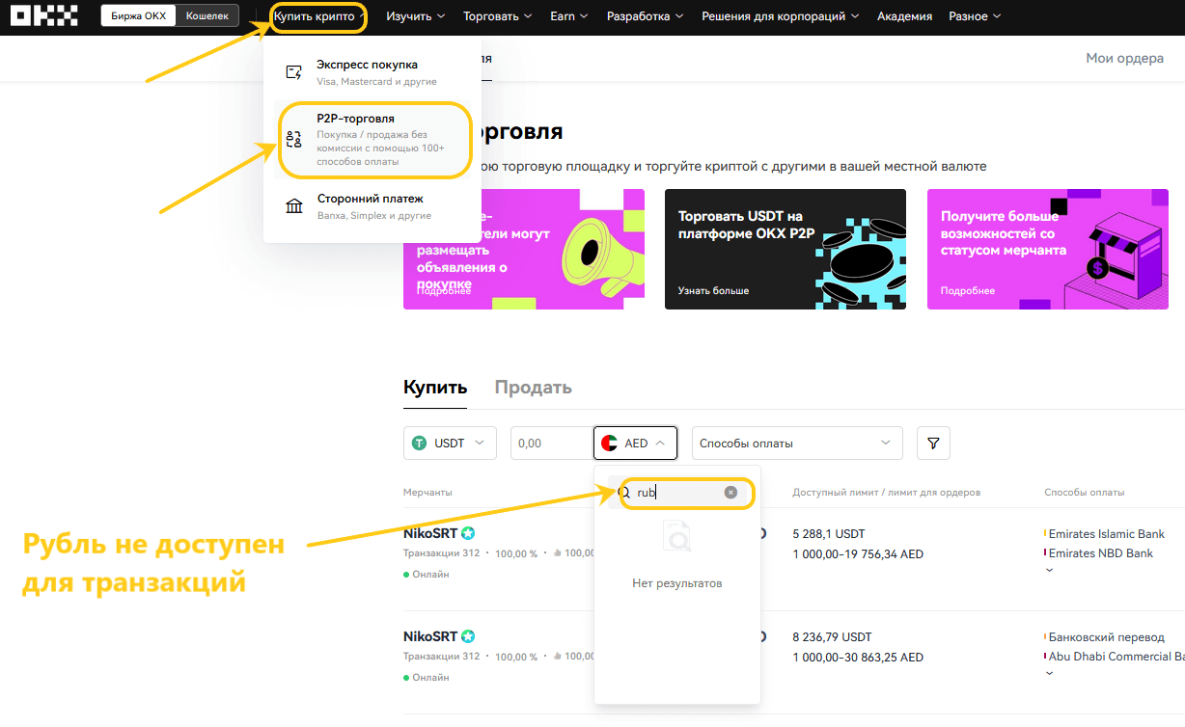Open Мои ордера
The width and height of the screenshot is (1185, 727).
point(1125,58)
